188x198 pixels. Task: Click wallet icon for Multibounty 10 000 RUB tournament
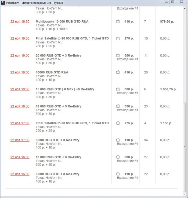click(x=118, y=21)
